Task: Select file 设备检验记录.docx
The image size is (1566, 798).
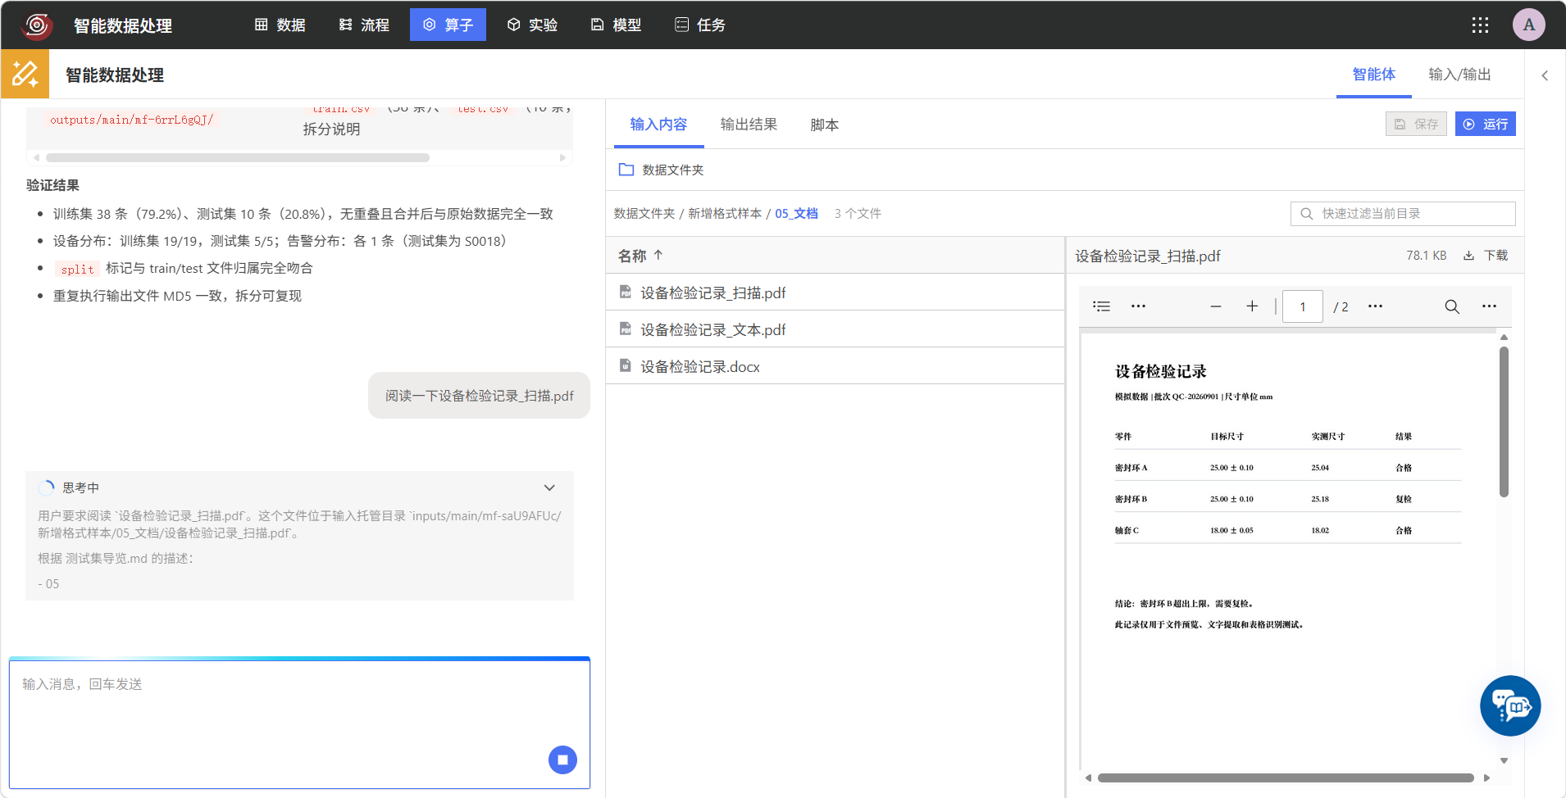Action: pos(835,366)
